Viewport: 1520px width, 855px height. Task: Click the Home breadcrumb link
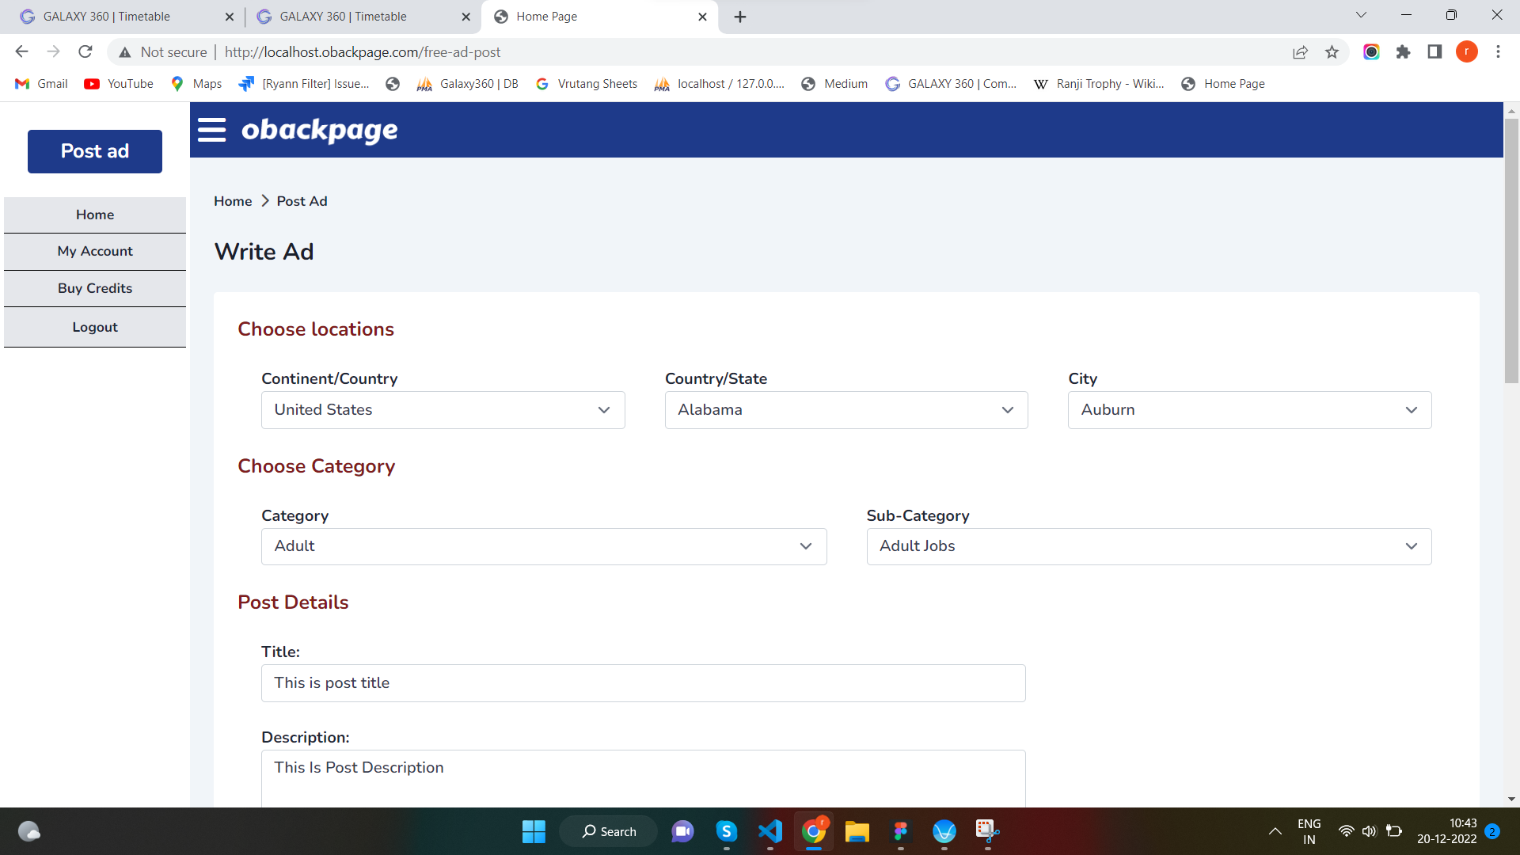pyautogui.click(x=233, y=201)
